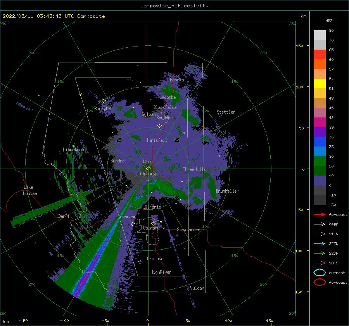Click the Banff label
349x326 pixels.
click(x=64, y=216)
